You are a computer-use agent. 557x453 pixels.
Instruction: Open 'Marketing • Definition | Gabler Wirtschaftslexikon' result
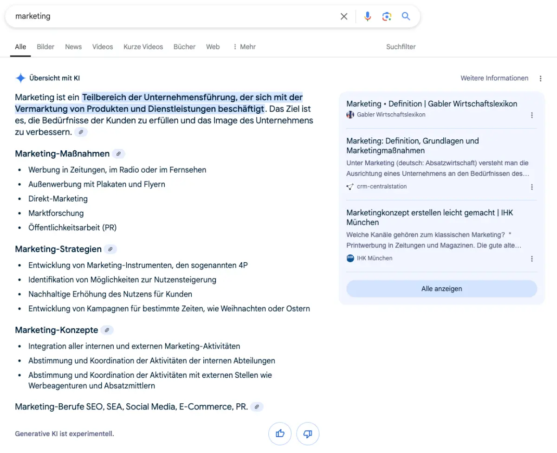432,104
